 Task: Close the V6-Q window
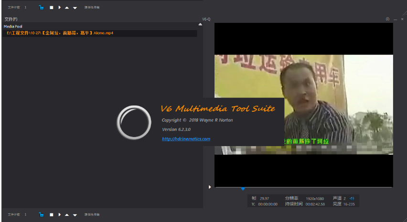[402, 19]
